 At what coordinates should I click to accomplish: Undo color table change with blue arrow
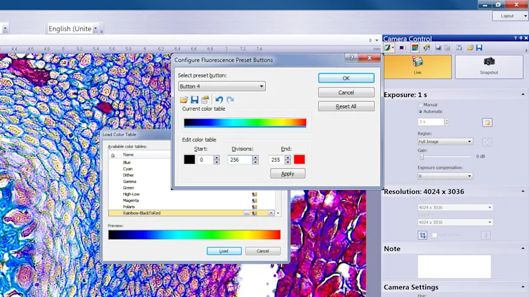coord(219,100)
